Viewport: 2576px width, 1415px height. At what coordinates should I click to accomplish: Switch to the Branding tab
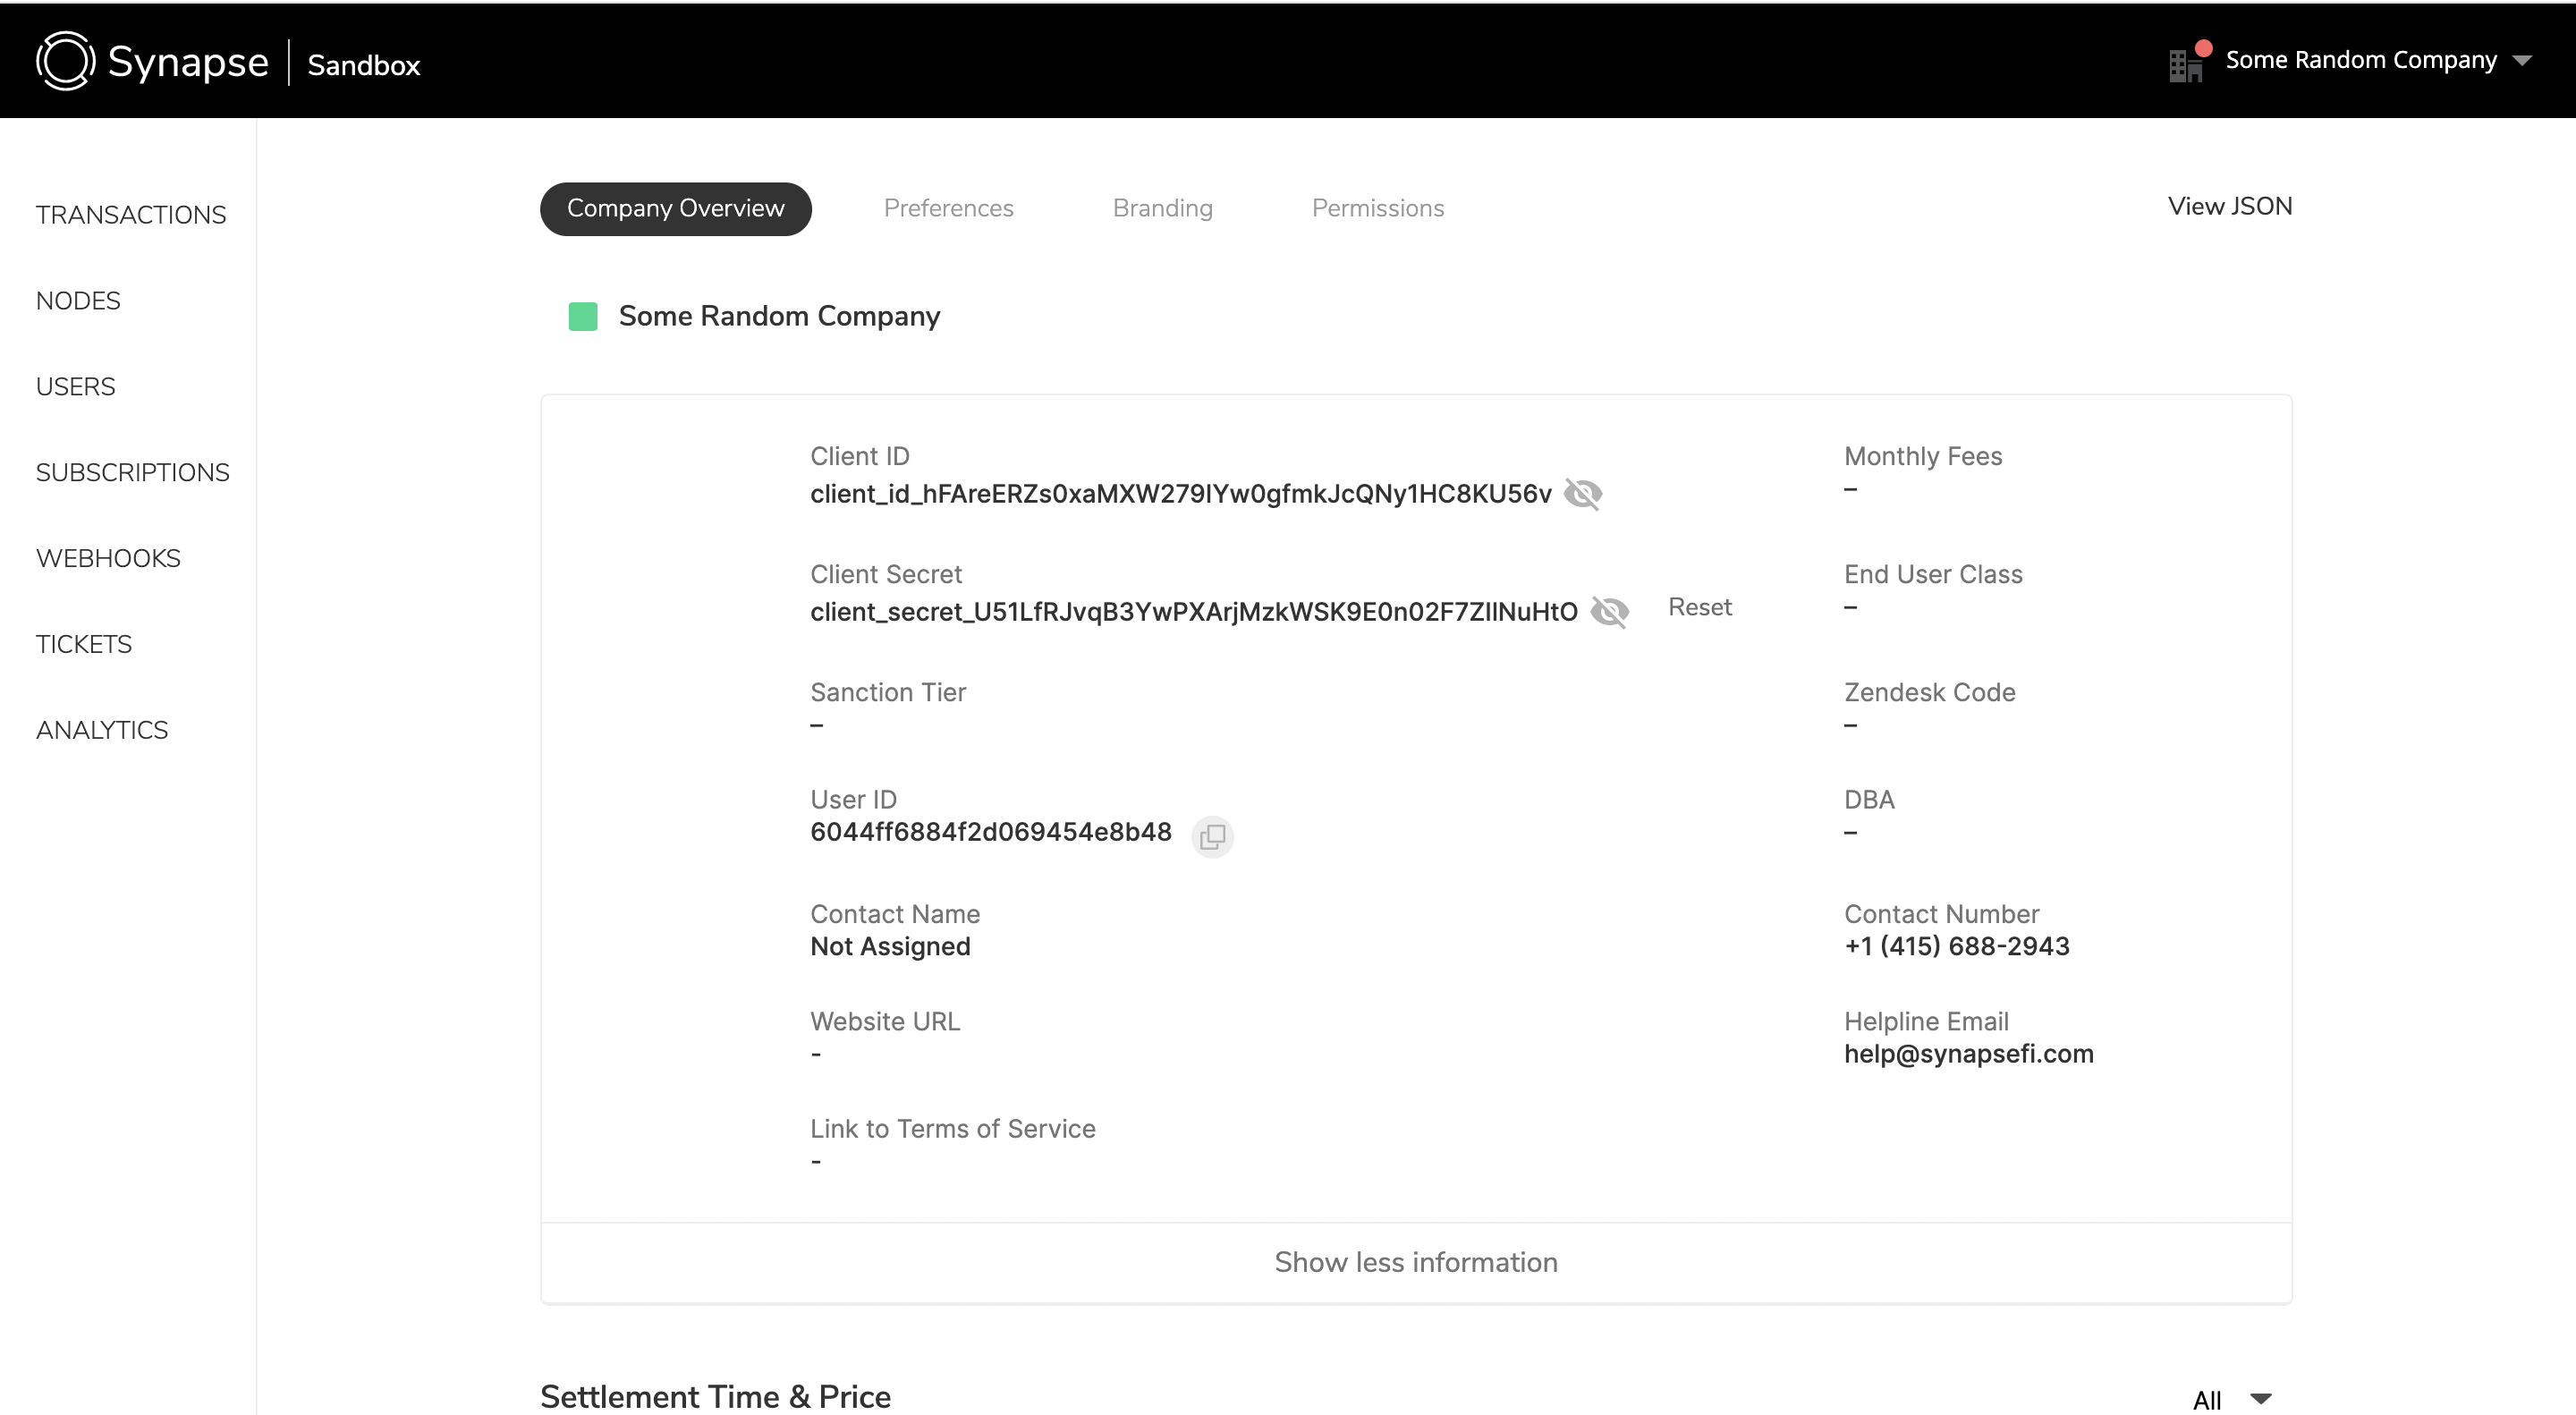coord(1162,208)
